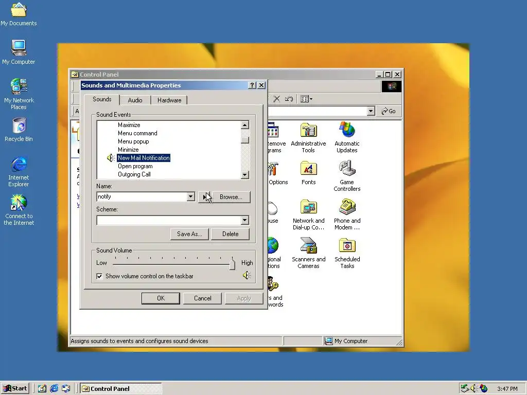Click the taskbar clock showing 3:47 PM
Viewport: 527px width, 395px height.
[507, 389]
